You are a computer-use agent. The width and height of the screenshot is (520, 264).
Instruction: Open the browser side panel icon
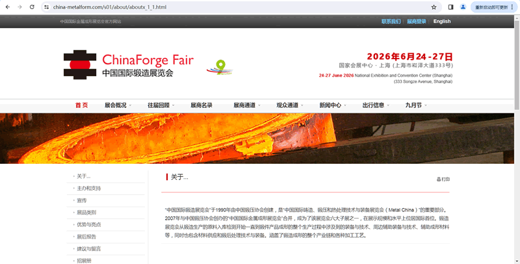click(450, 7)
